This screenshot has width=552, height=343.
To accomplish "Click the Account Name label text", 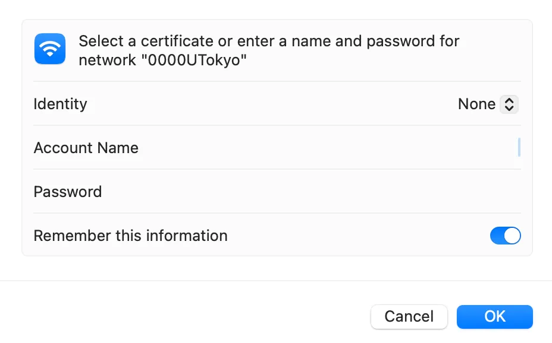I will [86, 148].
